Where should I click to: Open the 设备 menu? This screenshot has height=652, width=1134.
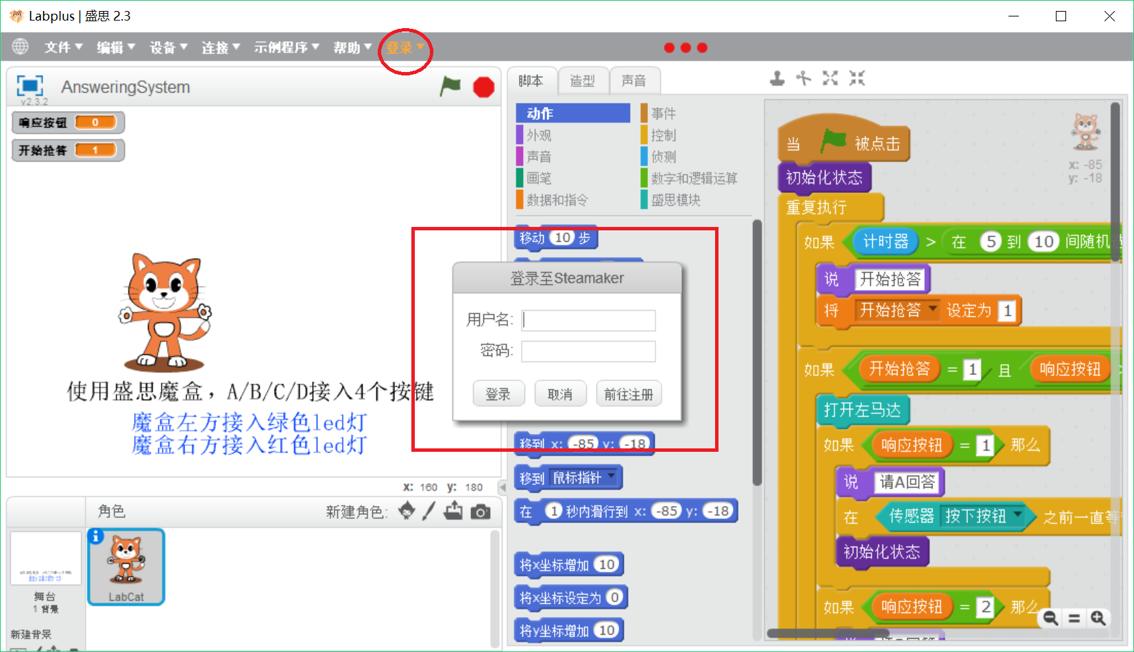169,47
